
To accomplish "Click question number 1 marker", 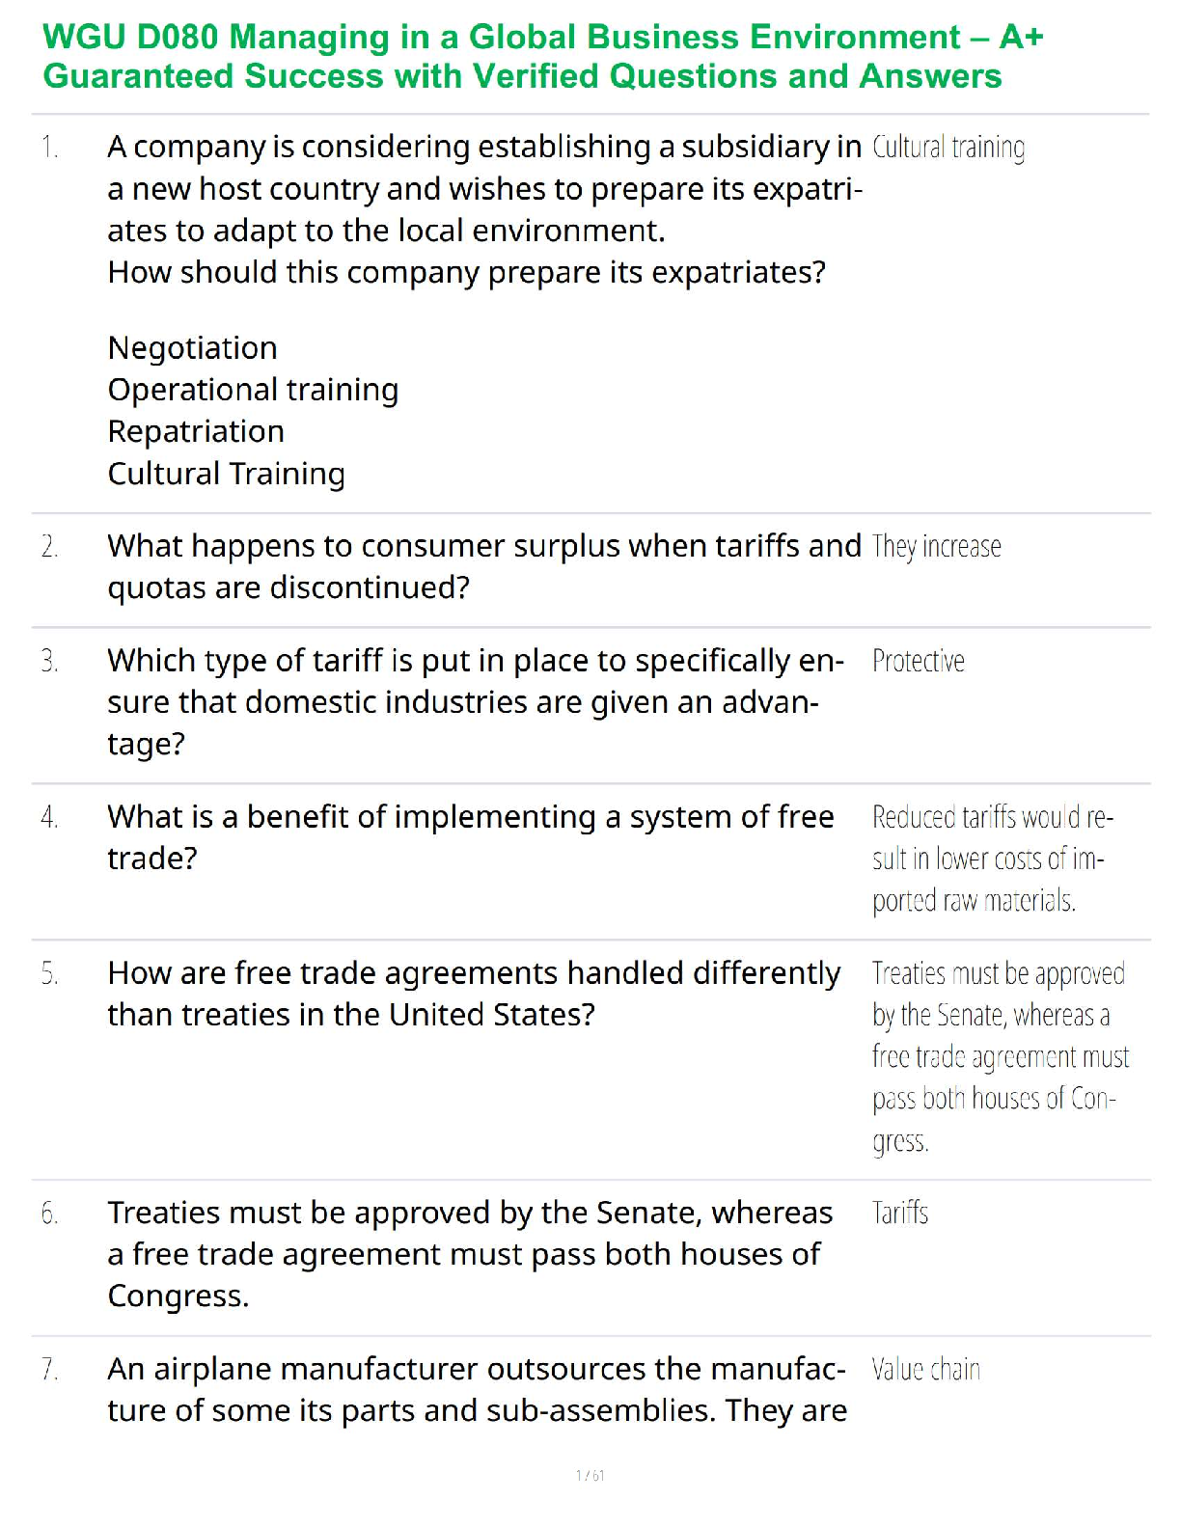I will [49, 148].
